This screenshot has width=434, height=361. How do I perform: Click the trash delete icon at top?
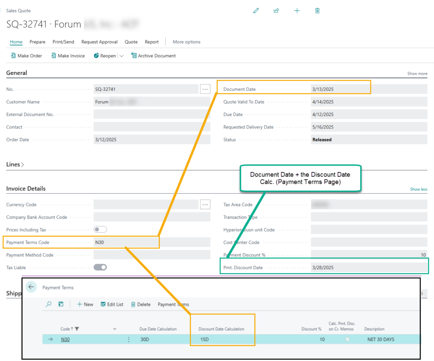point(317,11)
